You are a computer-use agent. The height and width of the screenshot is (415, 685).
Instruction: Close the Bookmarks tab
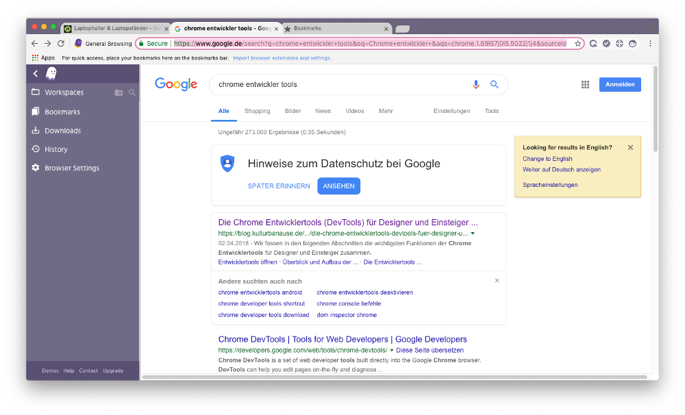(x=386, y=29)
